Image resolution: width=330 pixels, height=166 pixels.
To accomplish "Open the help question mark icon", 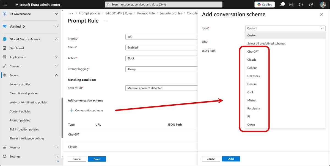I will coord(301,5).
